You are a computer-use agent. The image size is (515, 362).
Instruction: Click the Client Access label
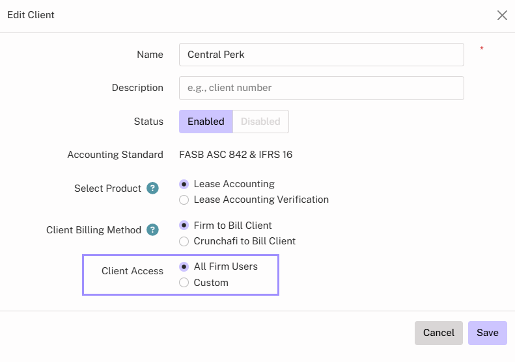[x=132, y=271]
